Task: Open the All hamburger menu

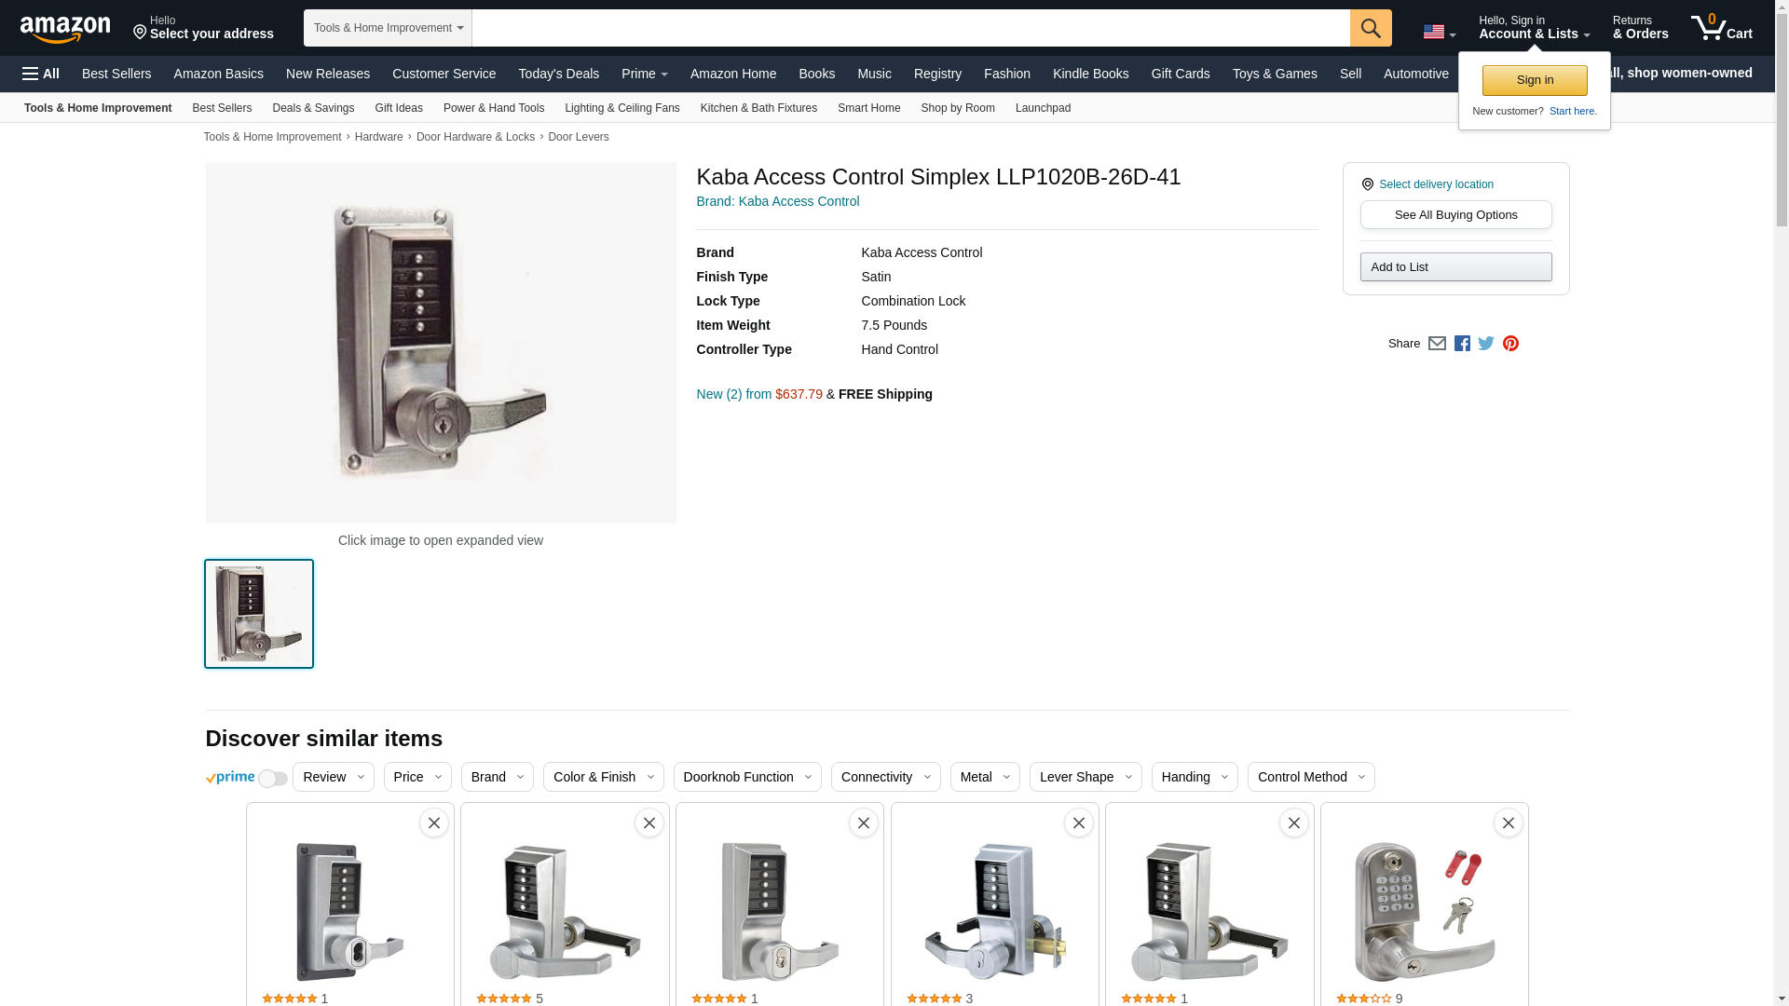Action: click(x=41, y=74)
